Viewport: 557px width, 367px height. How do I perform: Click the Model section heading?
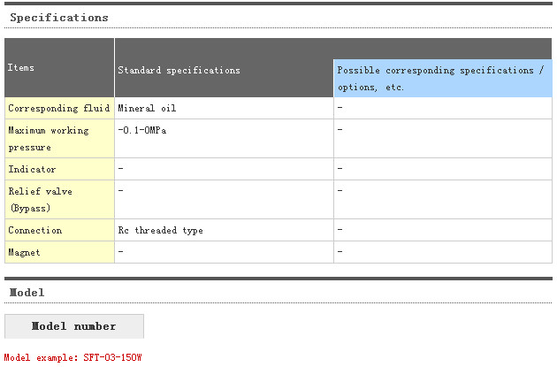[27, 292]
